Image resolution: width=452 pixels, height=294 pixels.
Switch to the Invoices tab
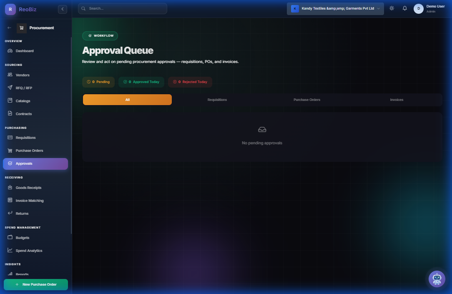coord(396,100)
